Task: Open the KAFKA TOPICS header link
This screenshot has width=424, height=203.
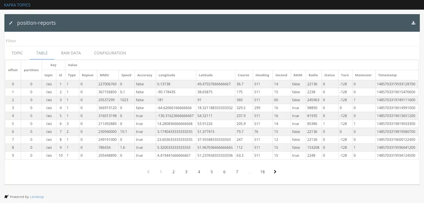Action: pyautogui.click(x=17, y=5)
